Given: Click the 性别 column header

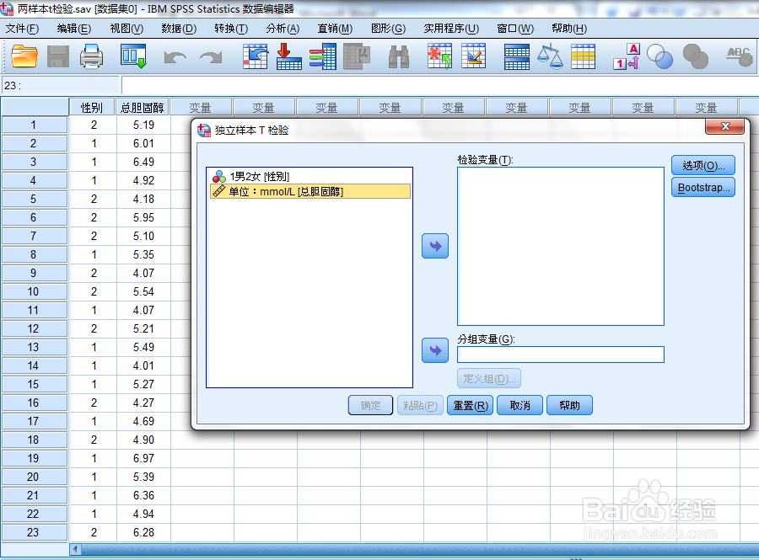Looking at the screenshot, I should (92, 107).
